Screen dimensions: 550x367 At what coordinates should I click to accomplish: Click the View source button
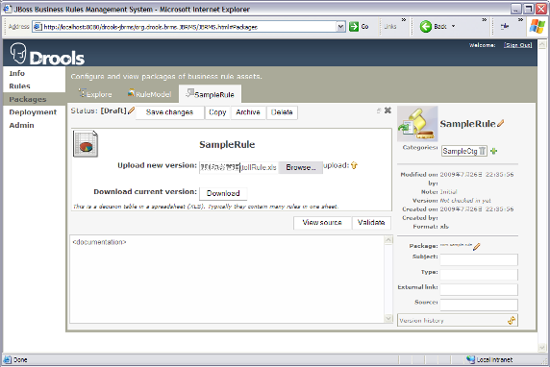tap(322, 223)
